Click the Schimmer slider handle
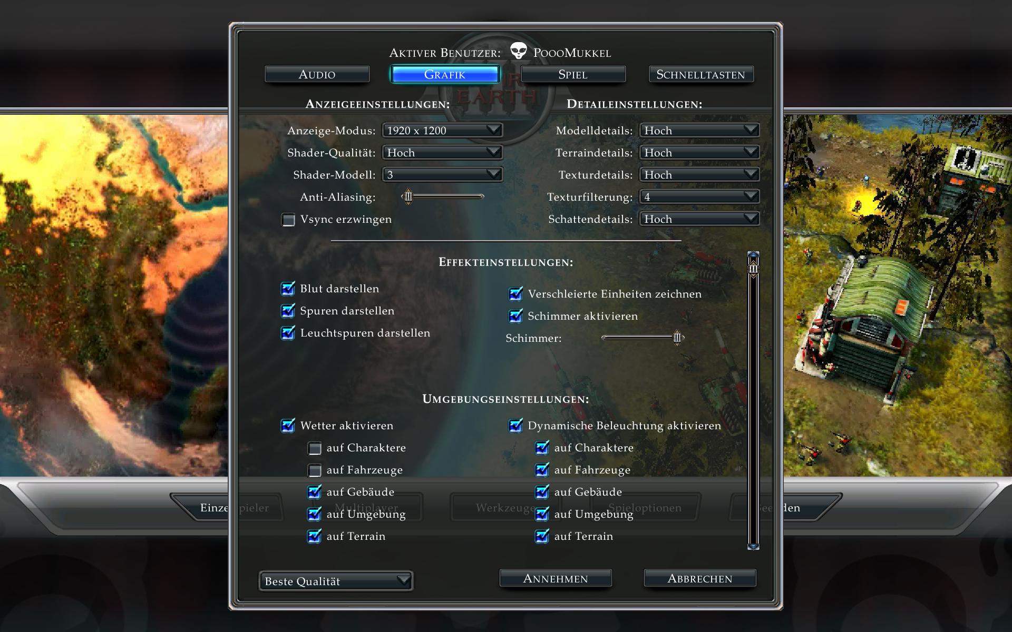Screen dimensions: 1012x632 tap(678, 338)
